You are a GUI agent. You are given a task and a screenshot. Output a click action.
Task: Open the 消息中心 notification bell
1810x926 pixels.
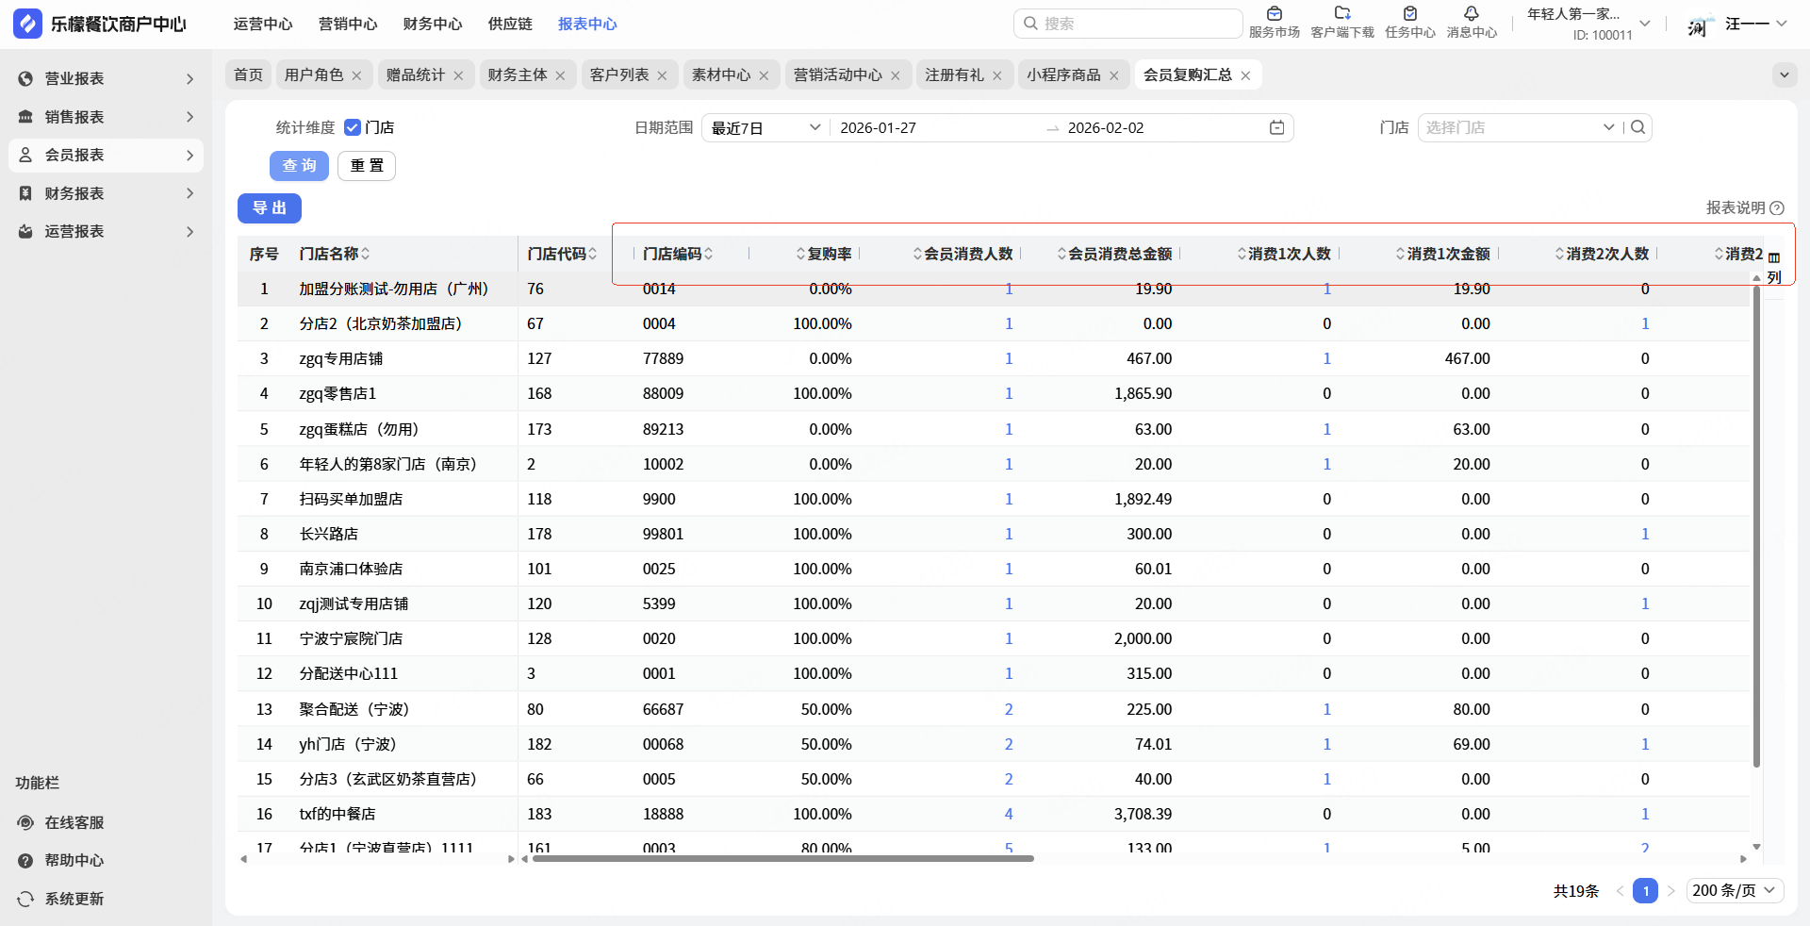click(1471, 14)
